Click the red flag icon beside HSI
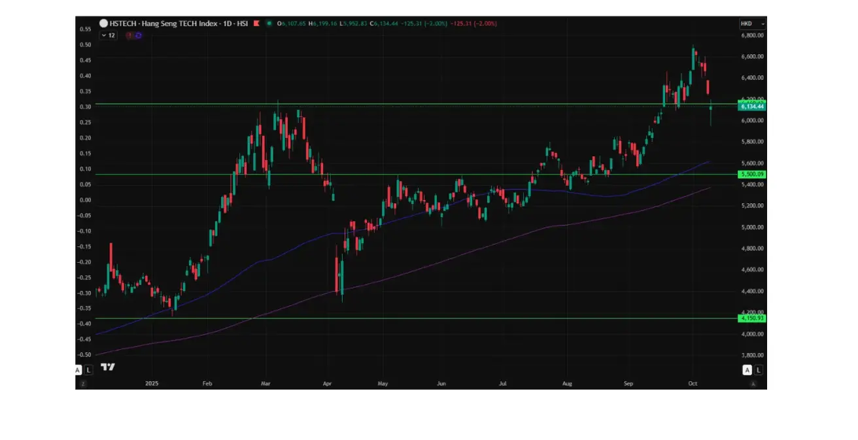Image resolution: width=858 pixels, height=440 pixels. 257,24
